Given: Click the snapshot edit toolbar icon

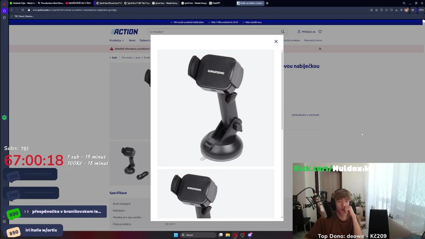Looking at the screenshot, I should (x=372, y=10).
